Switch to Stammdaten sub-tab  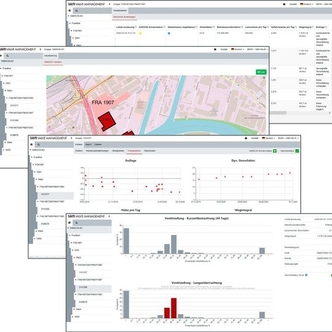tap(149, 151)
